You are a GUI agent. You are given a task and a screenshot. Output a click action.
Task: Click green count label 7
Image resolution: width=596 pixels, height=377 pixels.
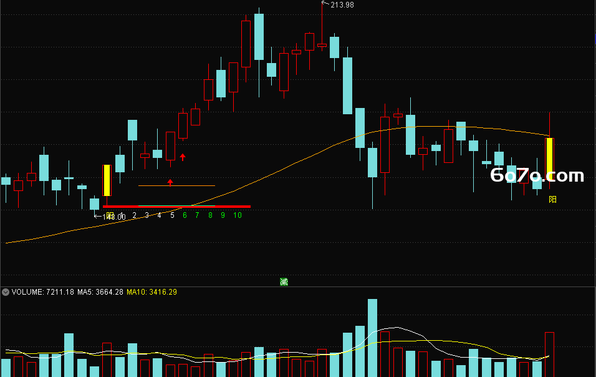(197, 215)
